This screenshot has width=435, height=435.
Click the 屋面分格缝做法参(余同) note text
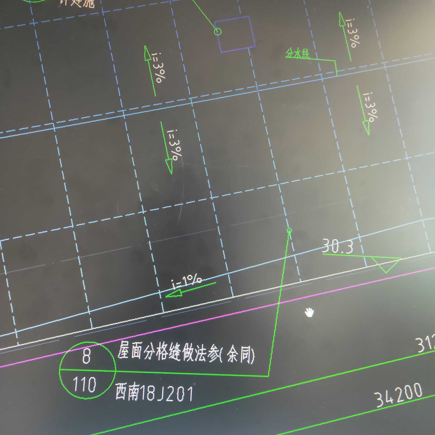point(186,353)
